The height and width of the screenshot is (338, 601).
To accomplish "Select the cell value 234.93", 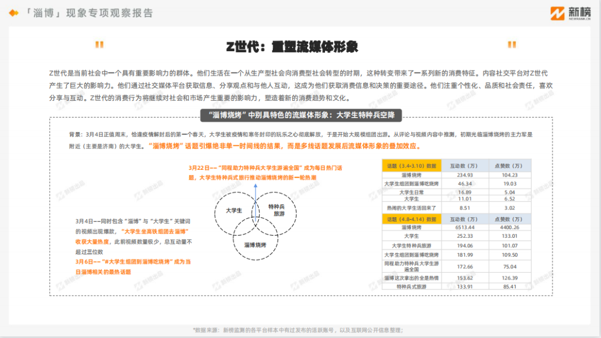I will point(465,175).
